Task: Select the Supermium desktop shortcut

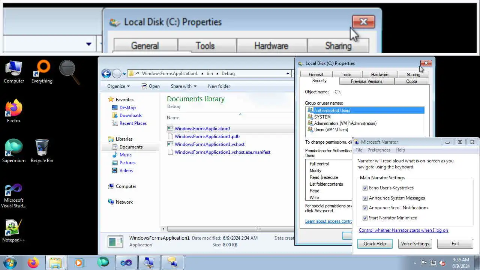Action: click(14, 151)
